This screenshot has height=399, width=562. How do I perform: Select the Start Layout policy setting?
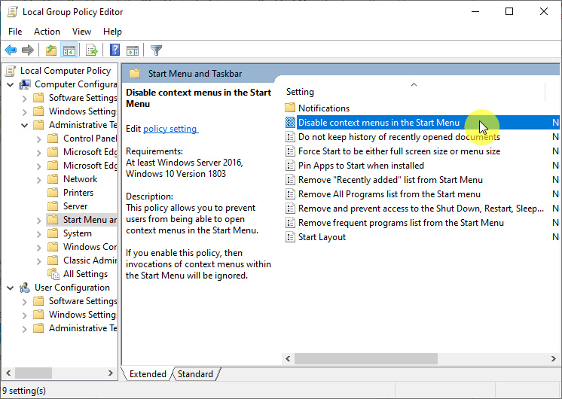click(322, 237)
